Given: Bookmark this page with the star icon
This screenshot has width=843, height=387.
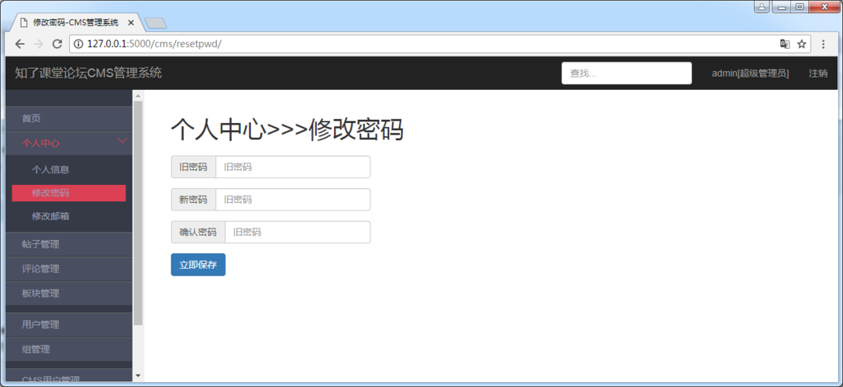Looking at the screenshot, I should (802, 44).
